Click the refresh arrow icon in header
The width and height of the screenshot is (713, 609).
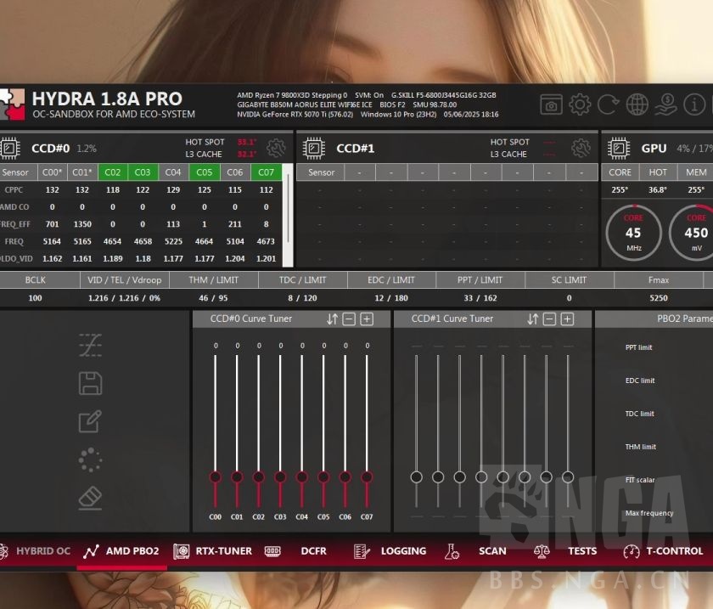pos(609,105)
